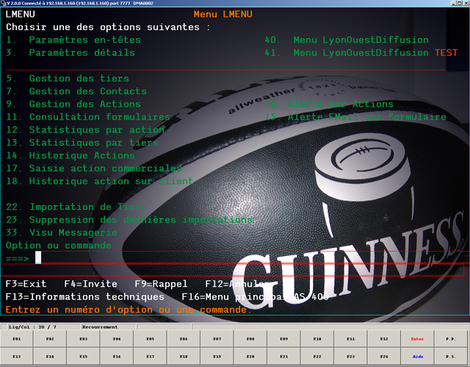
Task: Click the Menu LMENU orange title
Action: point(223,15)
